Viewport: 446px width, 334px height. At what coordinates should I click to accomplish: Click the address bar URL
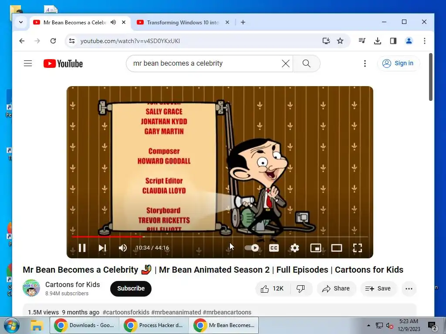coord(130,41)
